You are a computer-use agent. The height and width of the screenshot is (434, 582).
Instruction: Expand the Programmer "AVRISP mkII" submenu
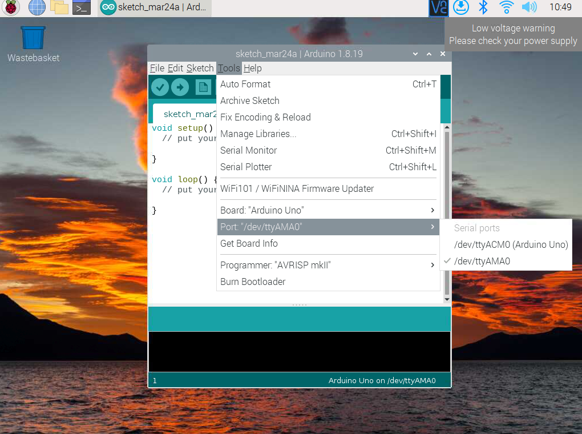pyautogui.click(x=328, y=265)
